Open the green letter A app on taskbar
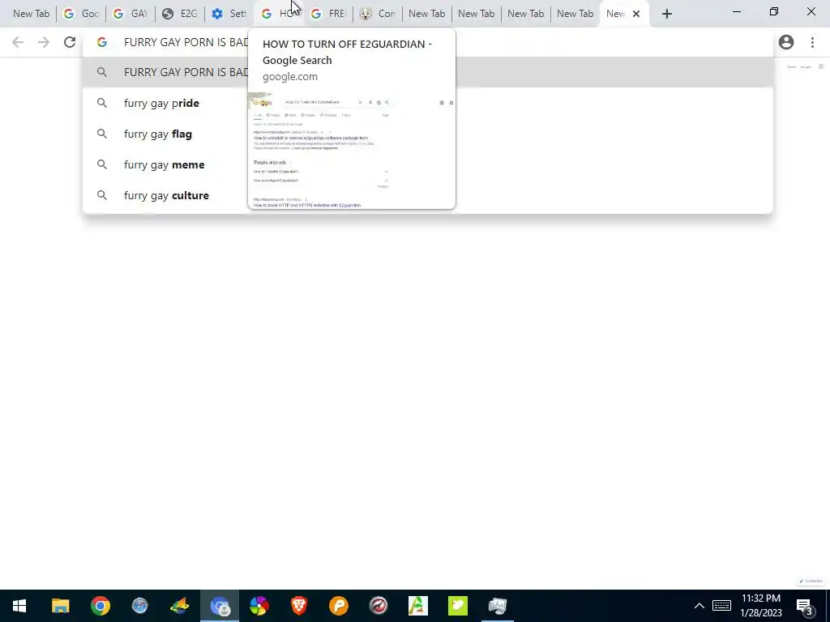Image resolution: width=830 pixels, height=622 pixels. click(418, 606)
